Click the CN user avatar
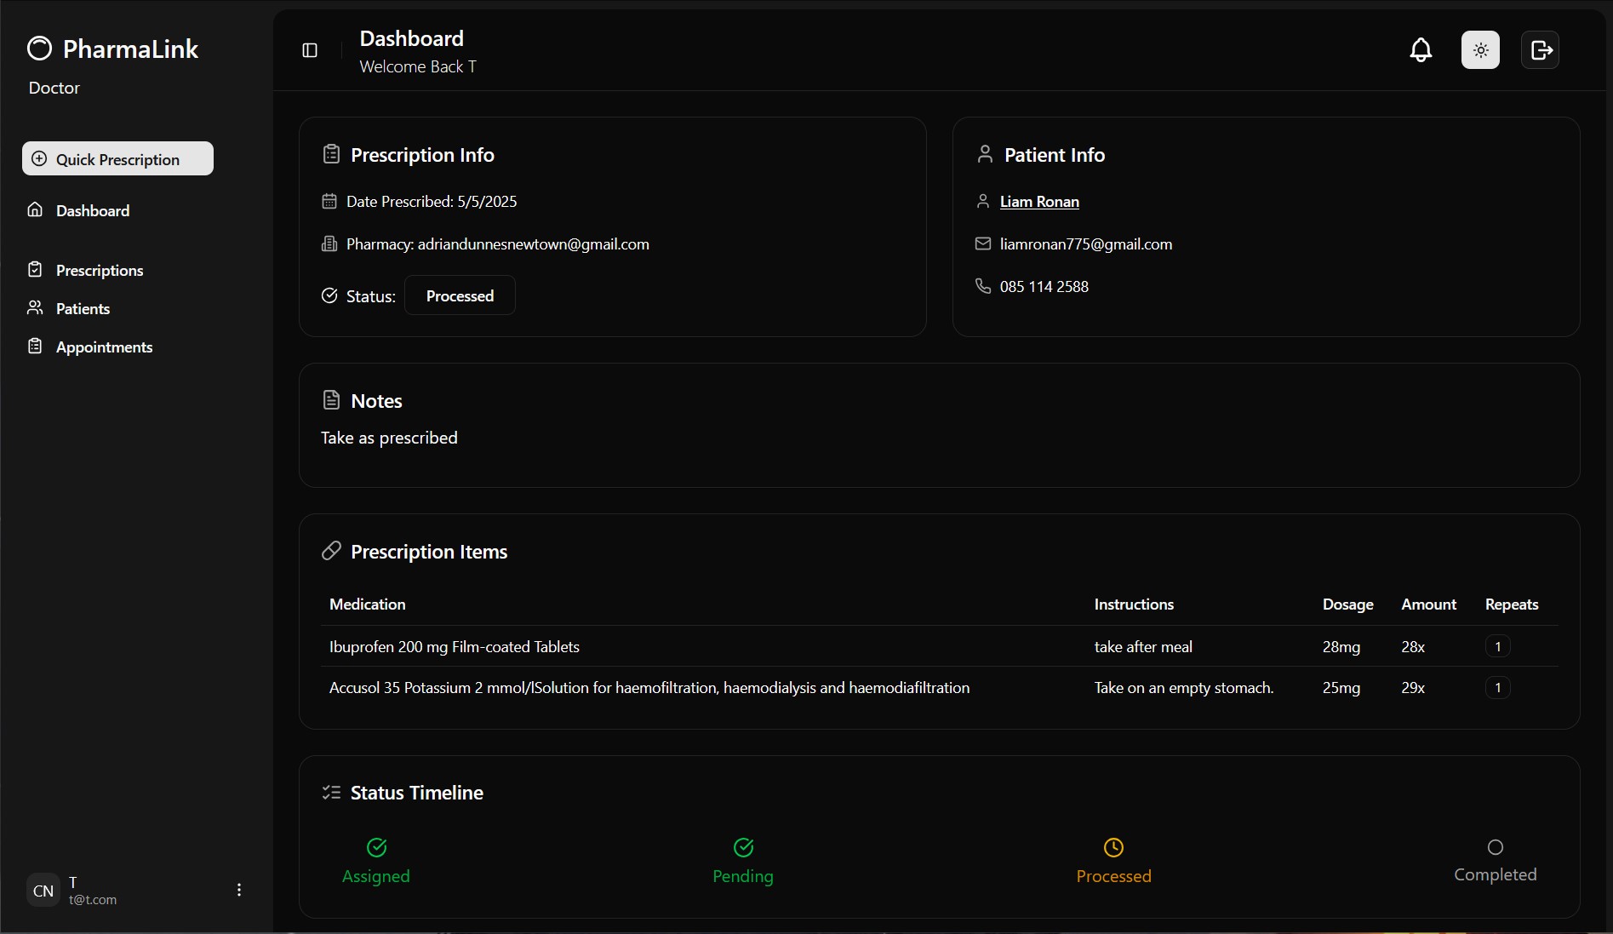The image size is (1613, 934). [x=43, y=891]
